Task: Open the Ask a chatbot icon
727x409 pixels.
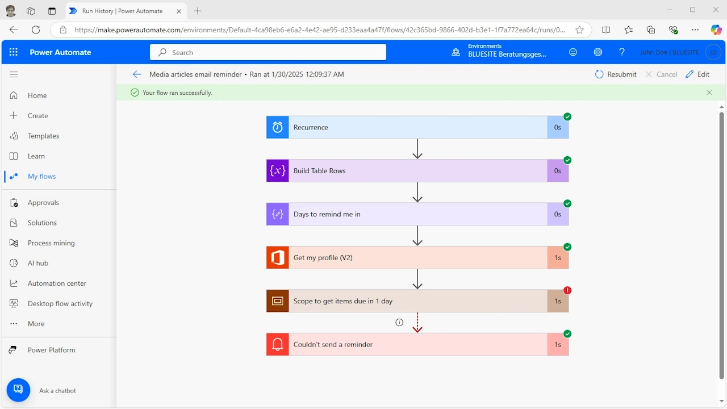Action: (18, 390)
